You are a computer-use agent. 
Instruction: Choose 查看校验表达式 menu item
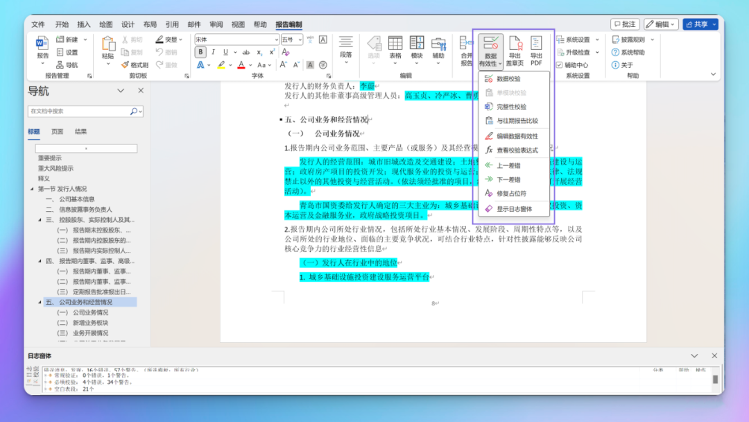514,150
